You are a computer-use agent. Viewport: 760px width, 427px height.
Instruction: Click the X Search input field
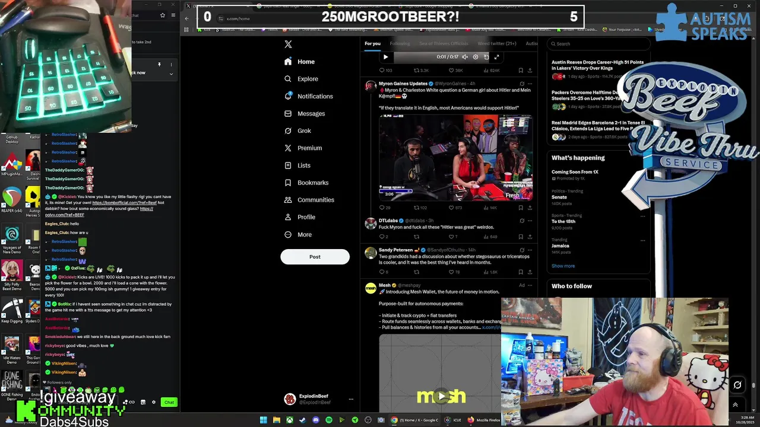pyautogui.click(x=598, y=43)
